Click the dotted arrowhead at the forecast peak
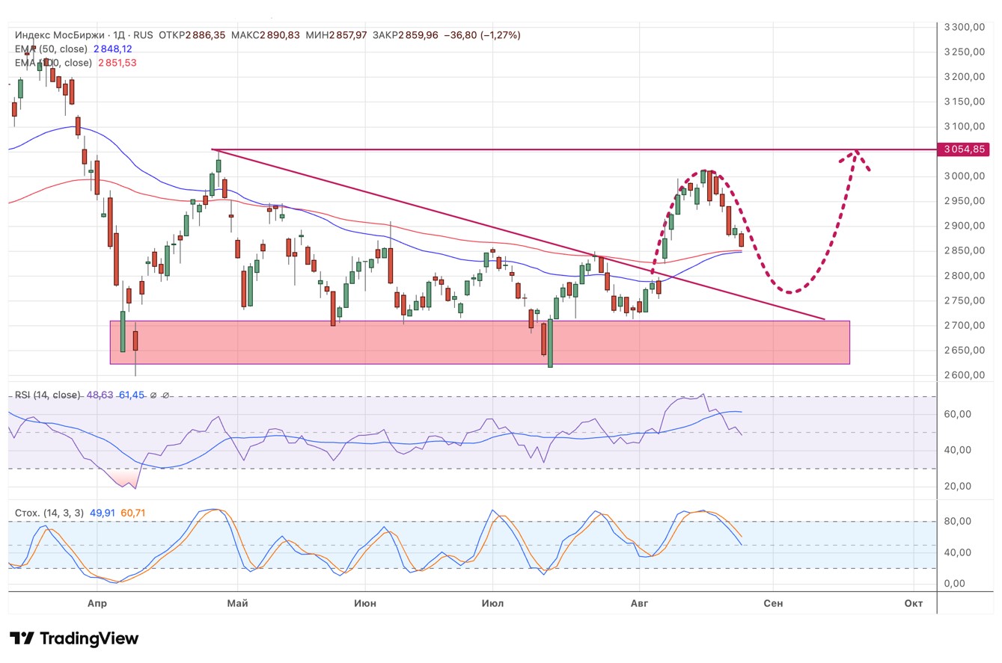This screenshot has height=663, width=1002. 855,153
